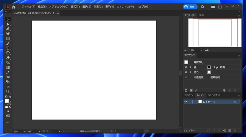Viewport: 246px width, 137px height.
Task: Toggle visibility of the fill row (塗り)
Action: pyautogui.click(x=186, y=72)
